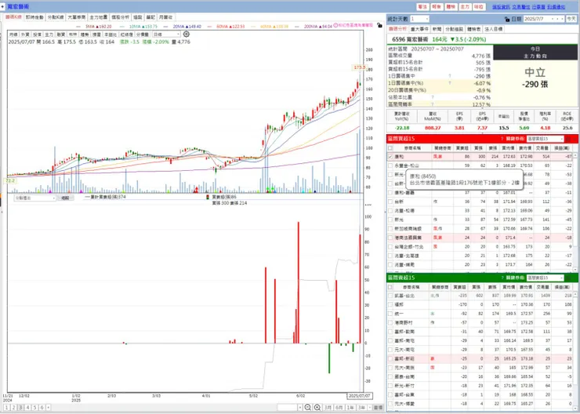Click the 5MA legend color line
Image resolution: width=580 pixels, height=414 pixels.
79,27
